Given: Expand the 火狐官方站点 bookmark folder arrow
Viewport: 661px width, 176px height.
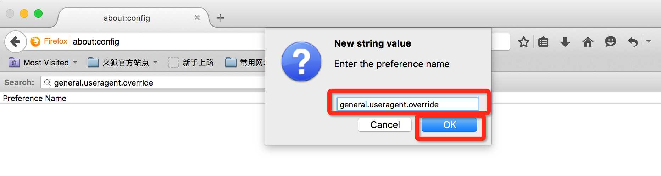Looking at the screenshot, I should click(155, 63).
